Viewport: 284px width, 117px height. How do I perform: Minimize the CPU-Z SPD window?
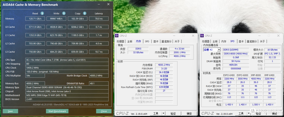click(259, 36)
